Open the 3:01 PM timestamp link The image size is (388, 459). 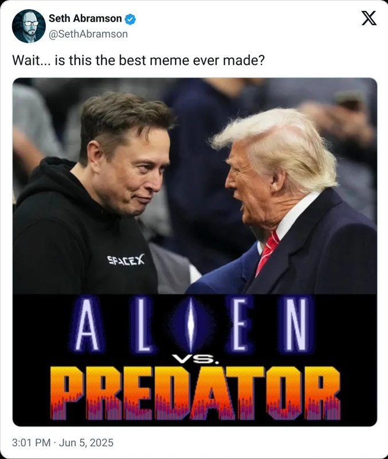pyautogui.click(x=32, y=442)
